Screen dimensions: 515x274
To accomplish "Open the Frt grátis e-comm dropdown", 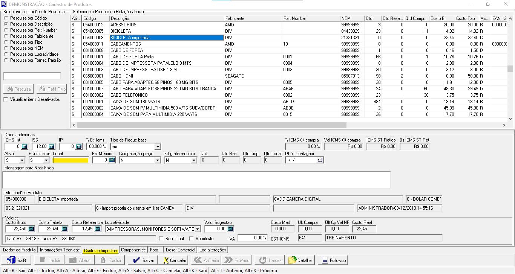I will tap(194, 160).
